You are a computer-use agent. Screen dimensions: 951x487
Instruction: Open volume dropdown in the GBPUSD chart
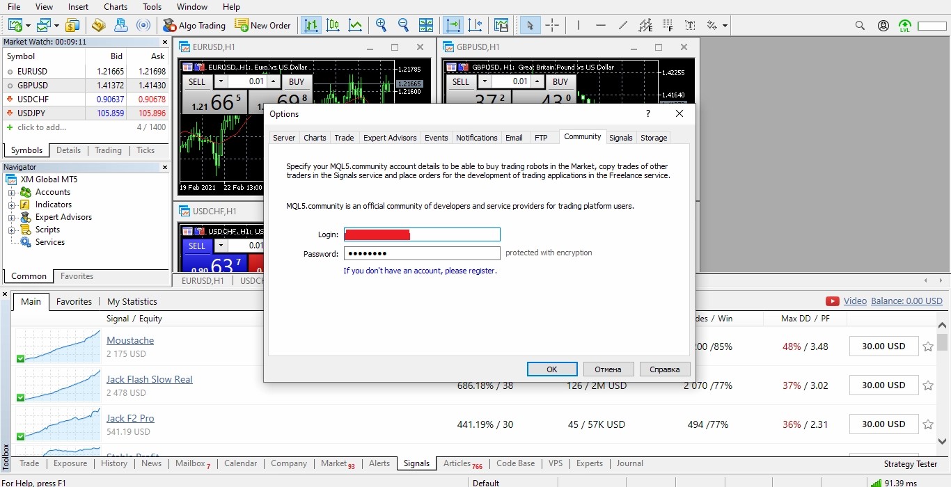point(485,81)
